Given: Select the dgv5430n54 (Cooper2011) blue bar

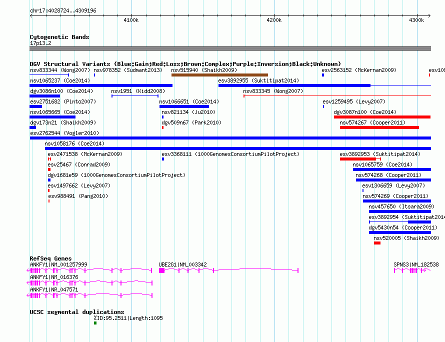Looking at the screenshot, I should pos(400,232).
